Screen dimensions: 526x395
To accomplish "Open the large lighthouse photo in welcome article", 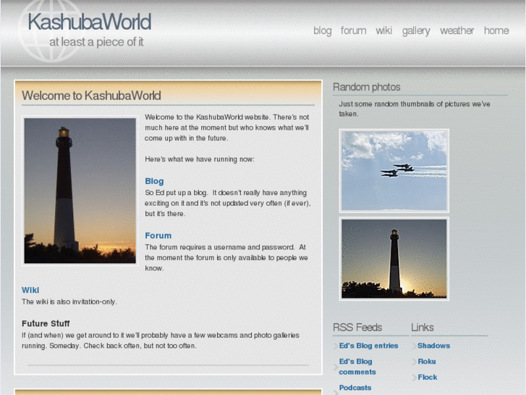I will tap(80, 191).
